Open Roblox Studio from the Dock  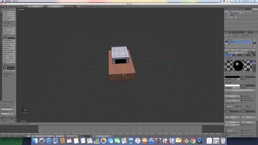(172, 141)
